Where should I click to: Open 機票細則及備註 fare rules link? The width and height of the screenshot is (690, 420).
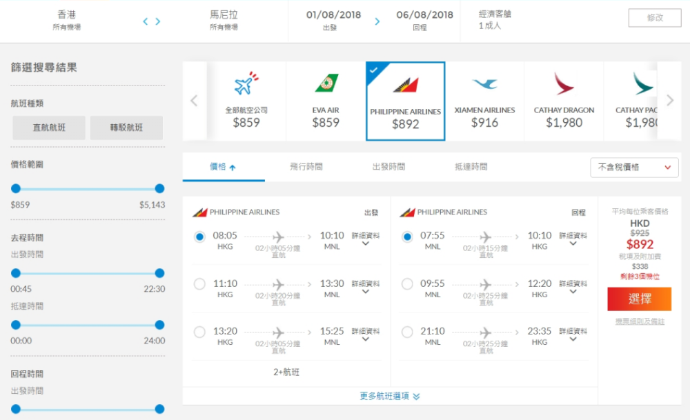[640, 321]
